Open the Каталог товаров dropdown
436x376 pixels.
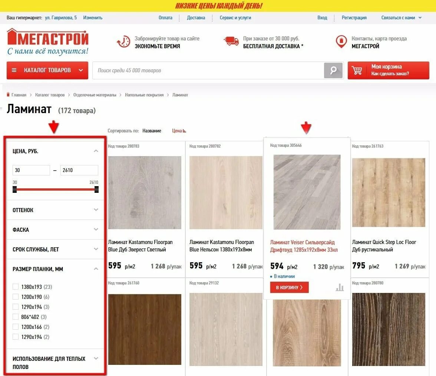47,70
